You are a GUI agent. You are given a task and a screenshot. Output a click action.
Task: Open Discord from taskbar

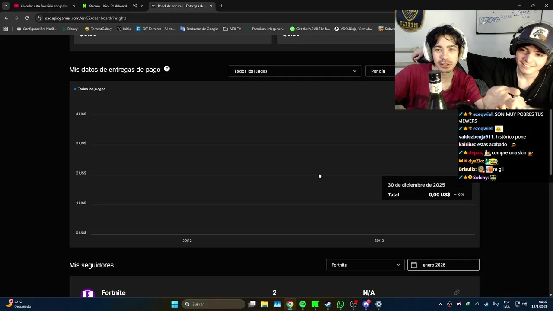(x=366, y=304)
